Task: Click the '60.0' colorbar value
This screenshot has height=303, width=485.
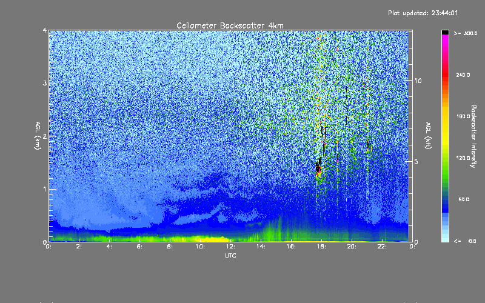Action: 464,199
